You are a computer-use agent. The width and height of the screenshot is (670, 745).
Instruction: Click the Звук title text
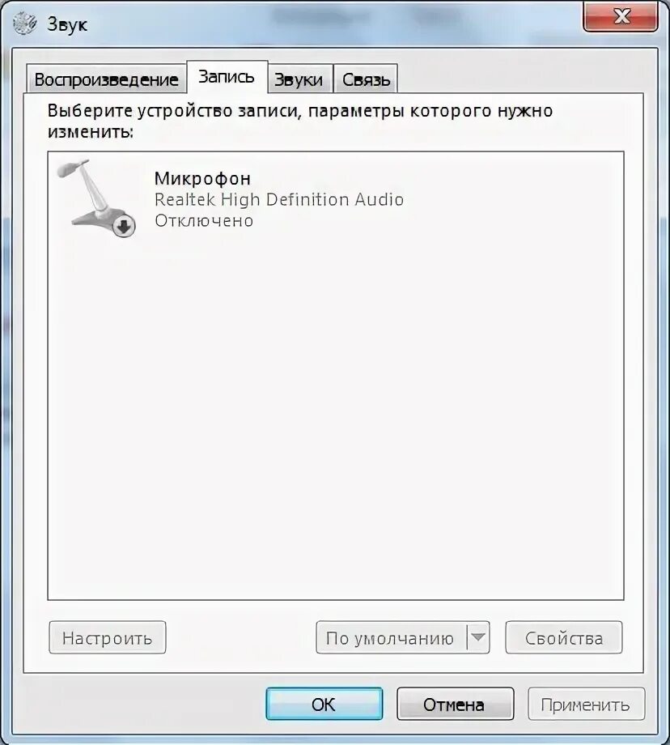click(x=67, y=24)
